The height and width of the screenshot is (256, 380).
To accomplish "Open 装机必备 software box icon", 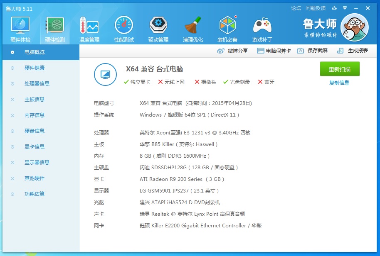I will point(227,25).
